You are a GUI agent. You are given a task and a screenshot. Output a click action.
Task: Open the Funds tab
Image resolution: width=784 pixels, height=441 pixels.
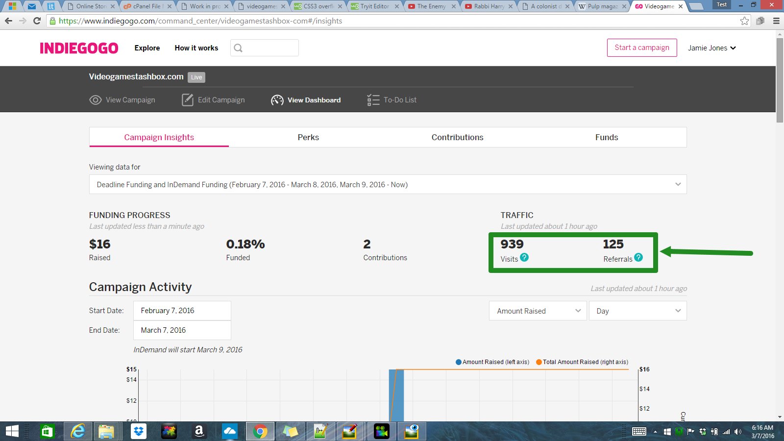tap(607, 137)
